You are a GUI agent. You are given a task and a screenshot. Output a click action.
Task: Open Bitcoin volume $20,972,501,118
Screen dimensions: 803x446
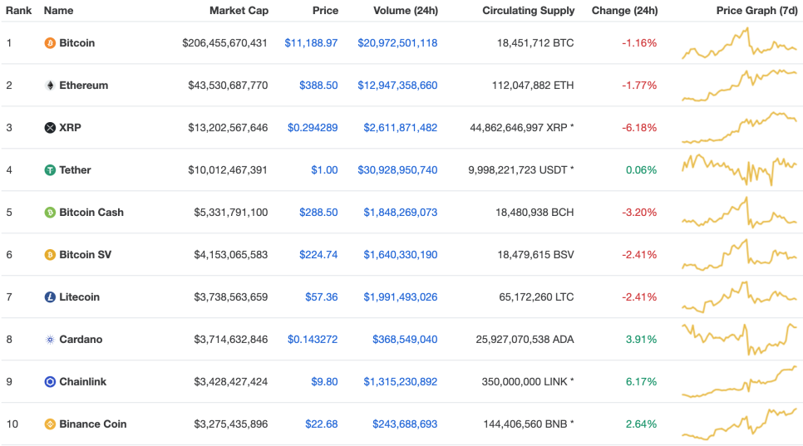pyautogui.click(x=397, y=43)
